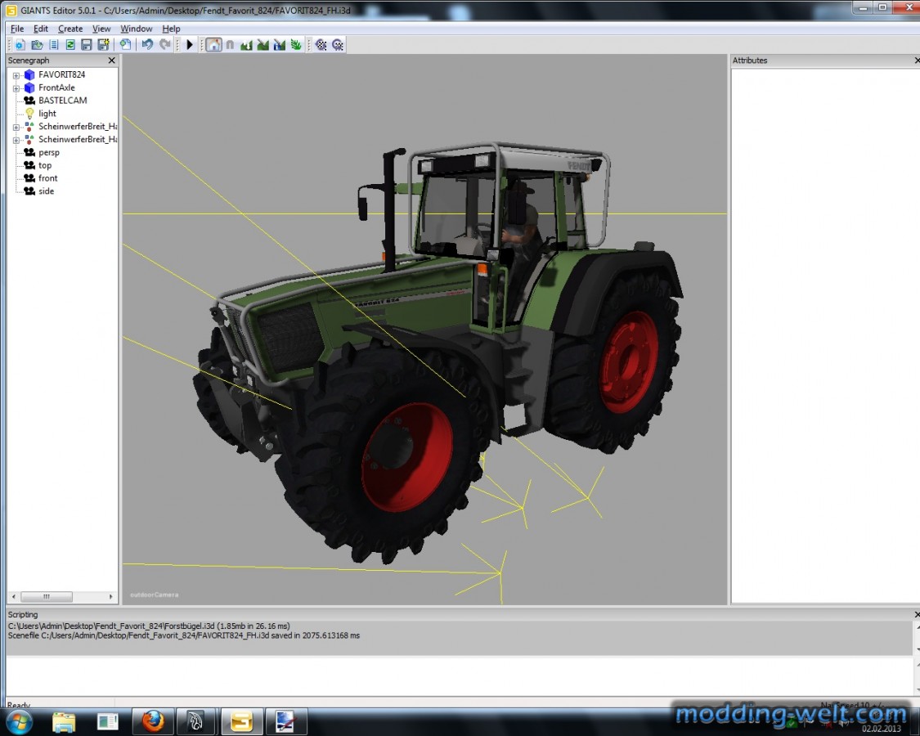Select the BASTELCAM camera node
920x736 pixels.
point(62,101)
